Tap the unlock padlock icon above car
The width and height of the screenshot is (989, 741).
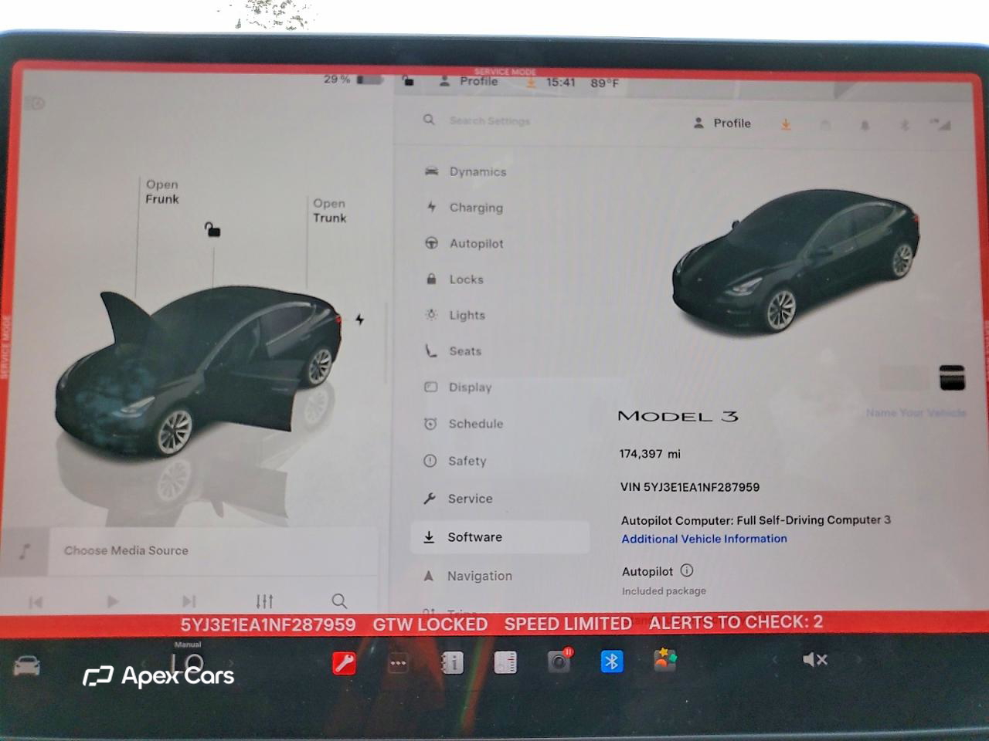[212, 229]
